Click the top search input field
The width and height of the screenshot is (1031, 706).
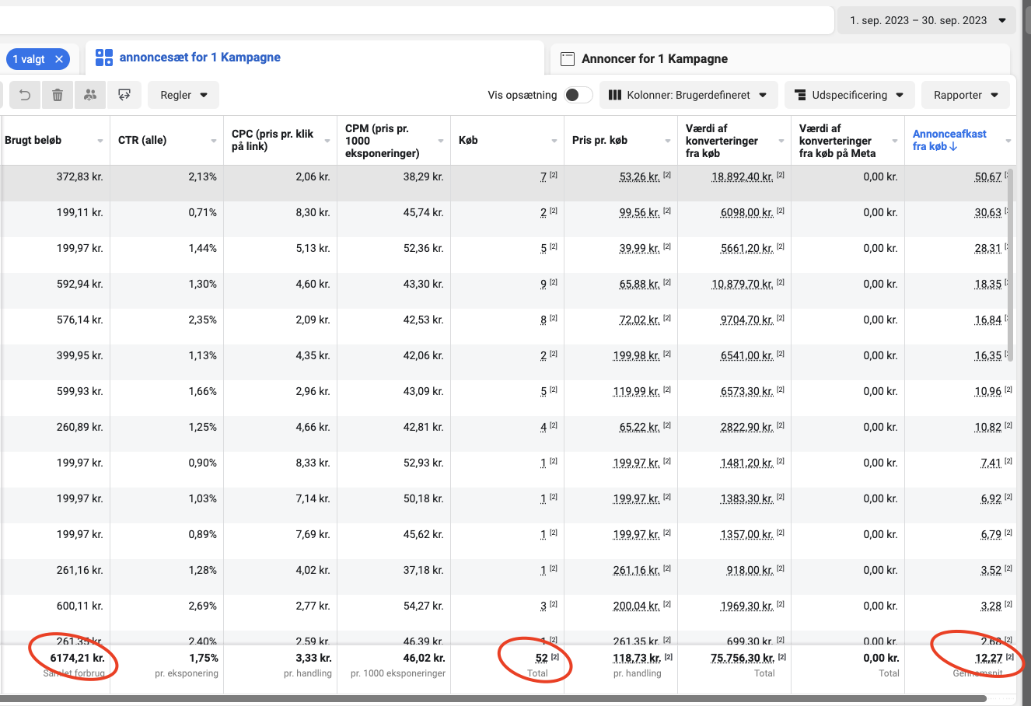(x=416, y=20)
